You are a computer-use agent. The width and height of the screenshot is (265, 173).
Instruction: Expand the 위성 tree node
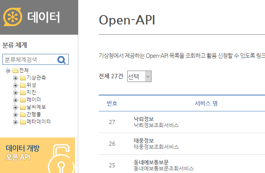pos(16,85)
